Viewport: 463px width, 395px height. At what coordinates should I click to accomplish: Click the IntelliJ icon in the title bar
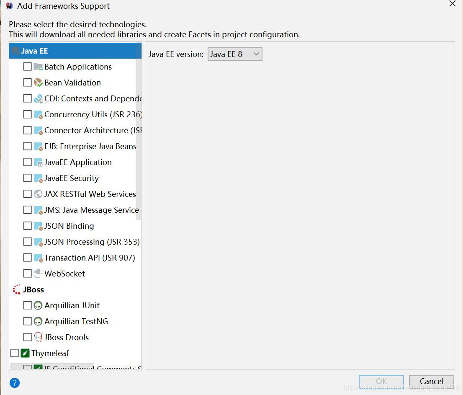click(10, 5)
